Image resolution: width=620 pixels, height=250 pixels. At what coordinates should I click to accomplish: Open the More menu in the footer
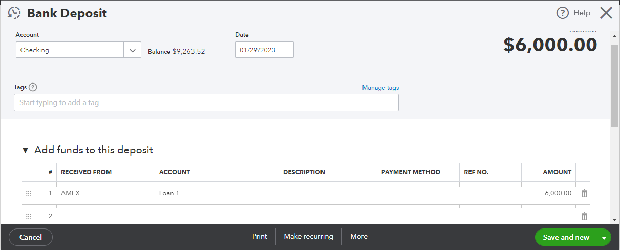[358, 237]
